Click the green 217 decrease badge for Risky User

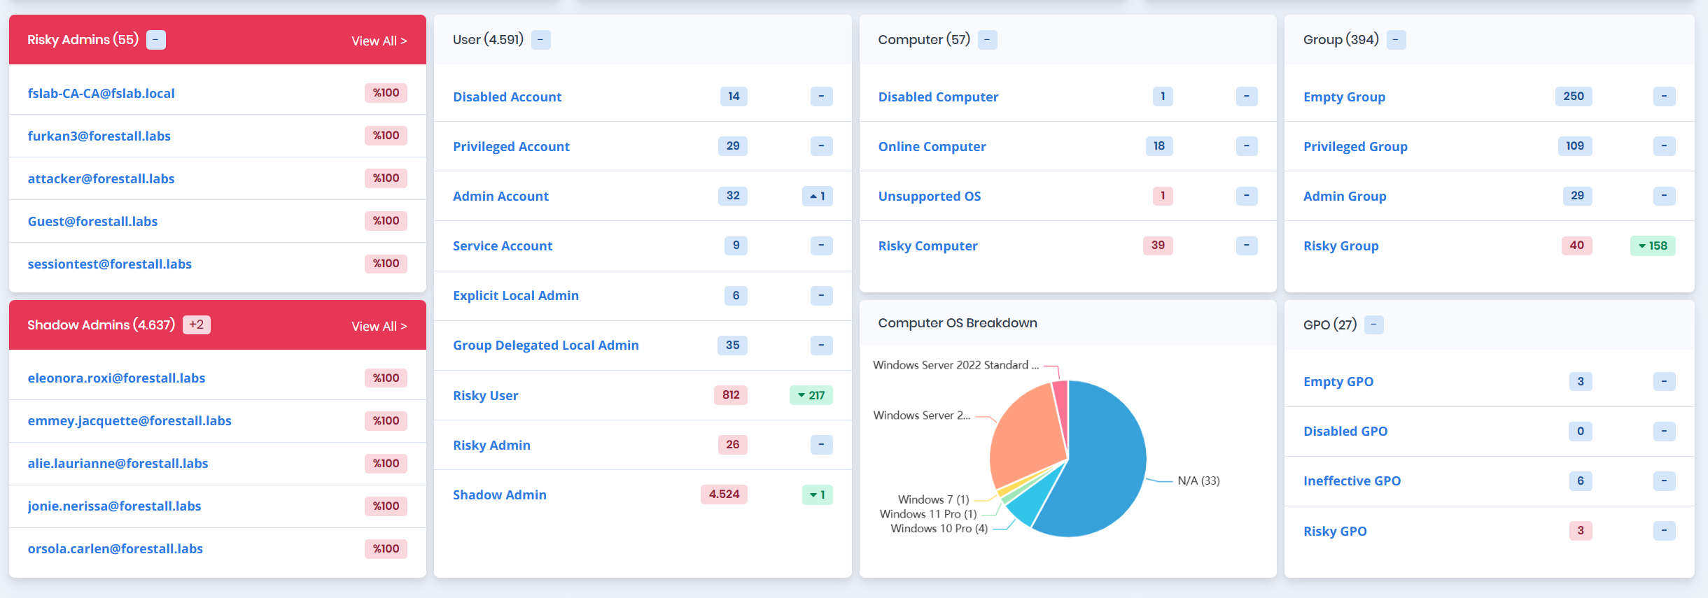pyautogui.click(x=811, y=395)
